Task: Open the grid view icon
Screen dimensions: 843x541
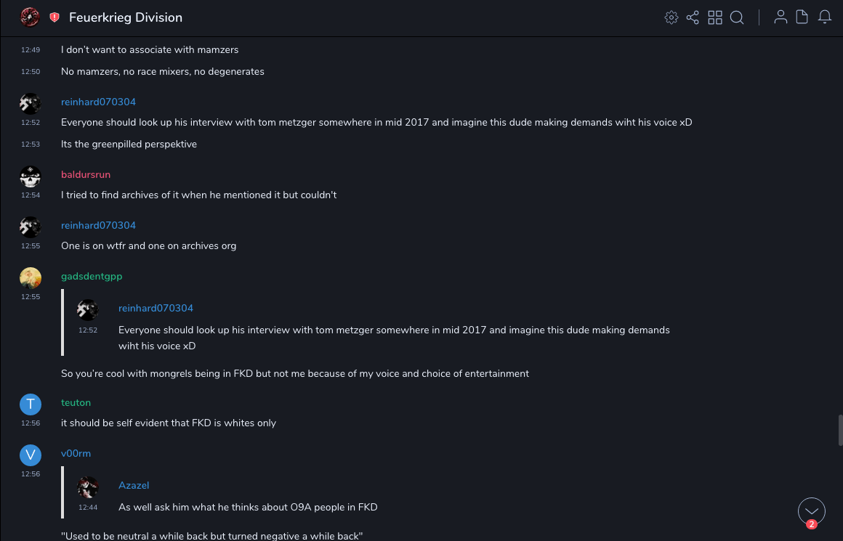Action: point(715,17)
